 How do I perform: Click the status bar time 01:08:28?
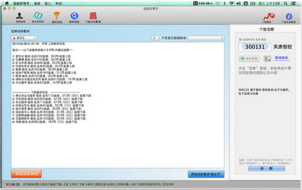coord(13,184)
